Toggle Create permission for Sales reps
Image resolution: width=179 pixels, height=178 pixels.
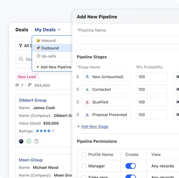(x=131, y=177)
